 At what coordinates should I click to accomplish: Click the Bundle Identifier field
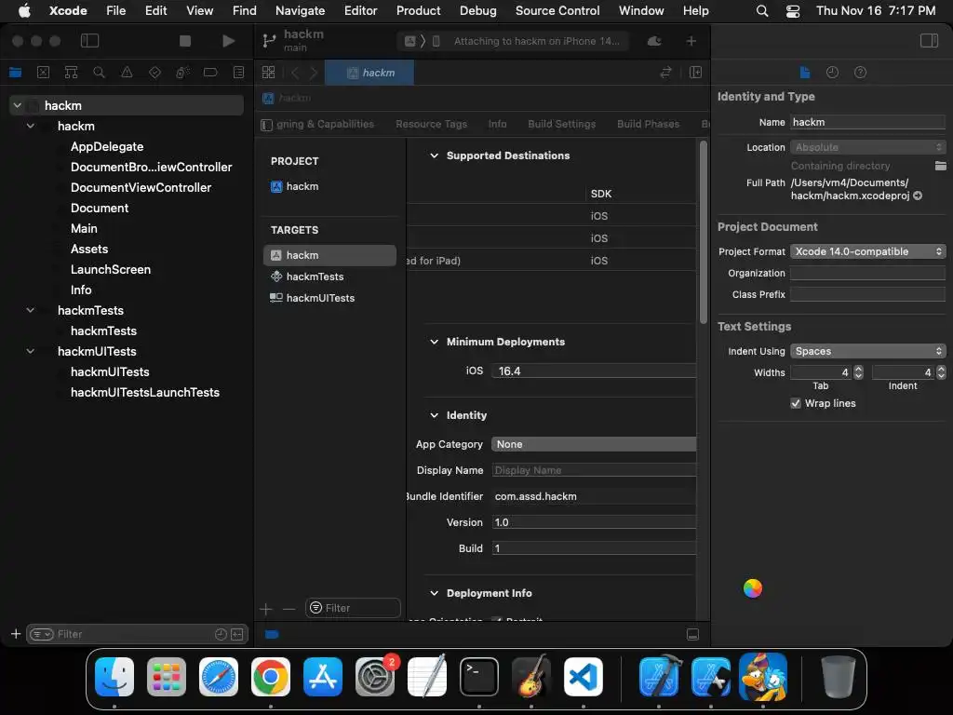click(x=594, y=497)
